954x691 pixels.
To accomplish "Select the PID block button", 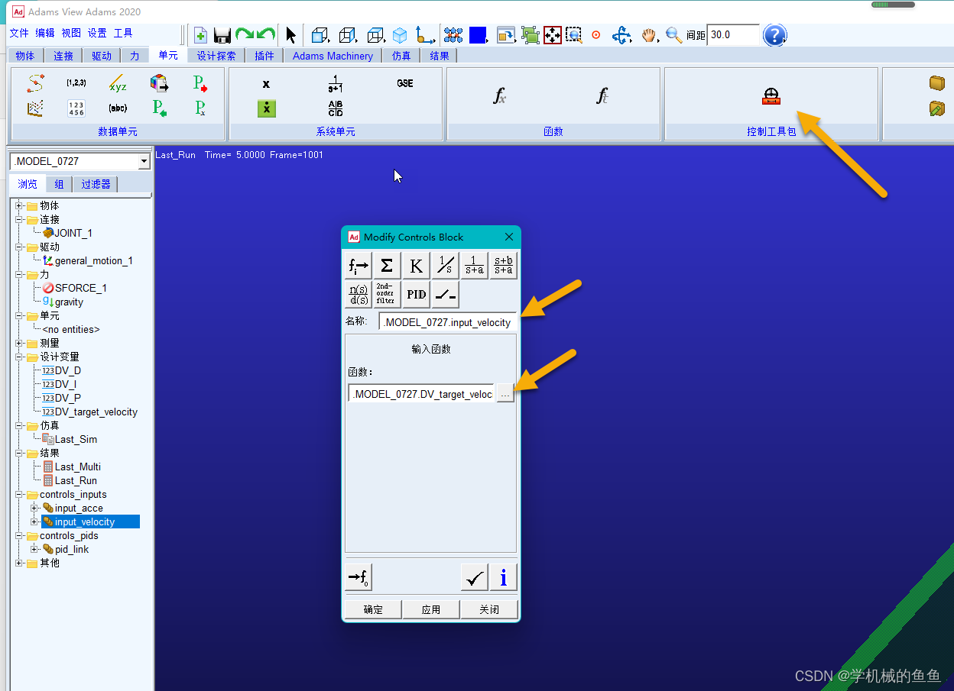I will point(416,294).
